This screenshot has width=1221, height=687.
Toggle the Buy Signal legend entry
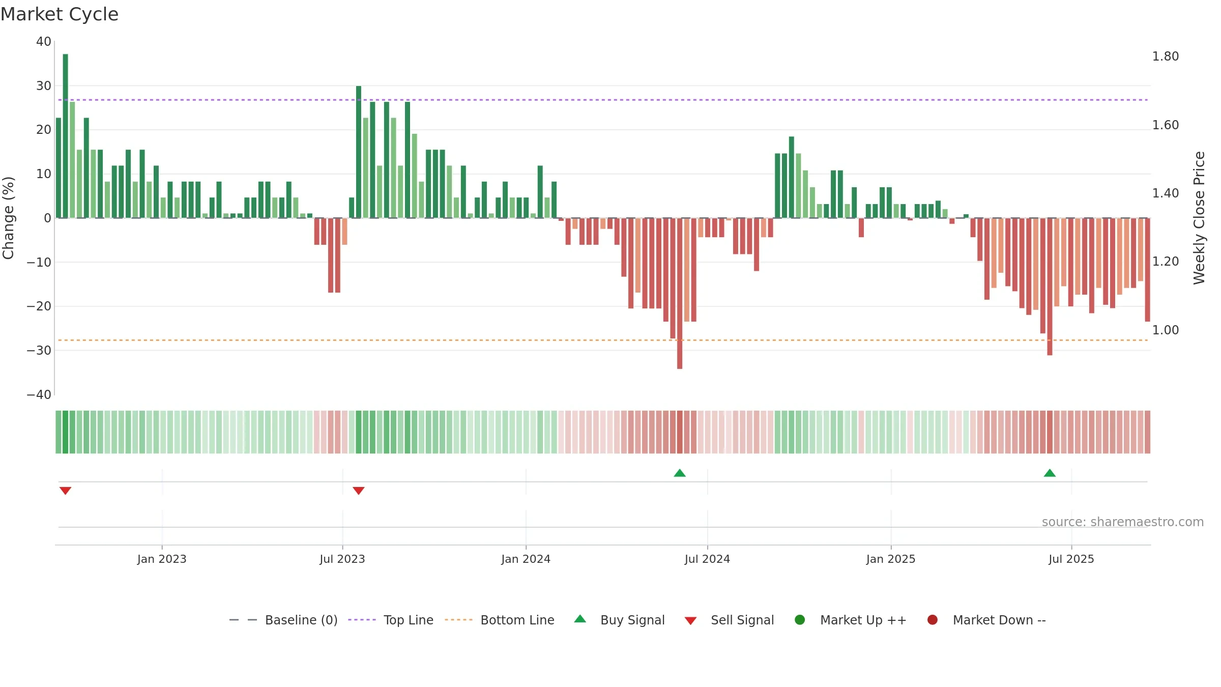619,620
